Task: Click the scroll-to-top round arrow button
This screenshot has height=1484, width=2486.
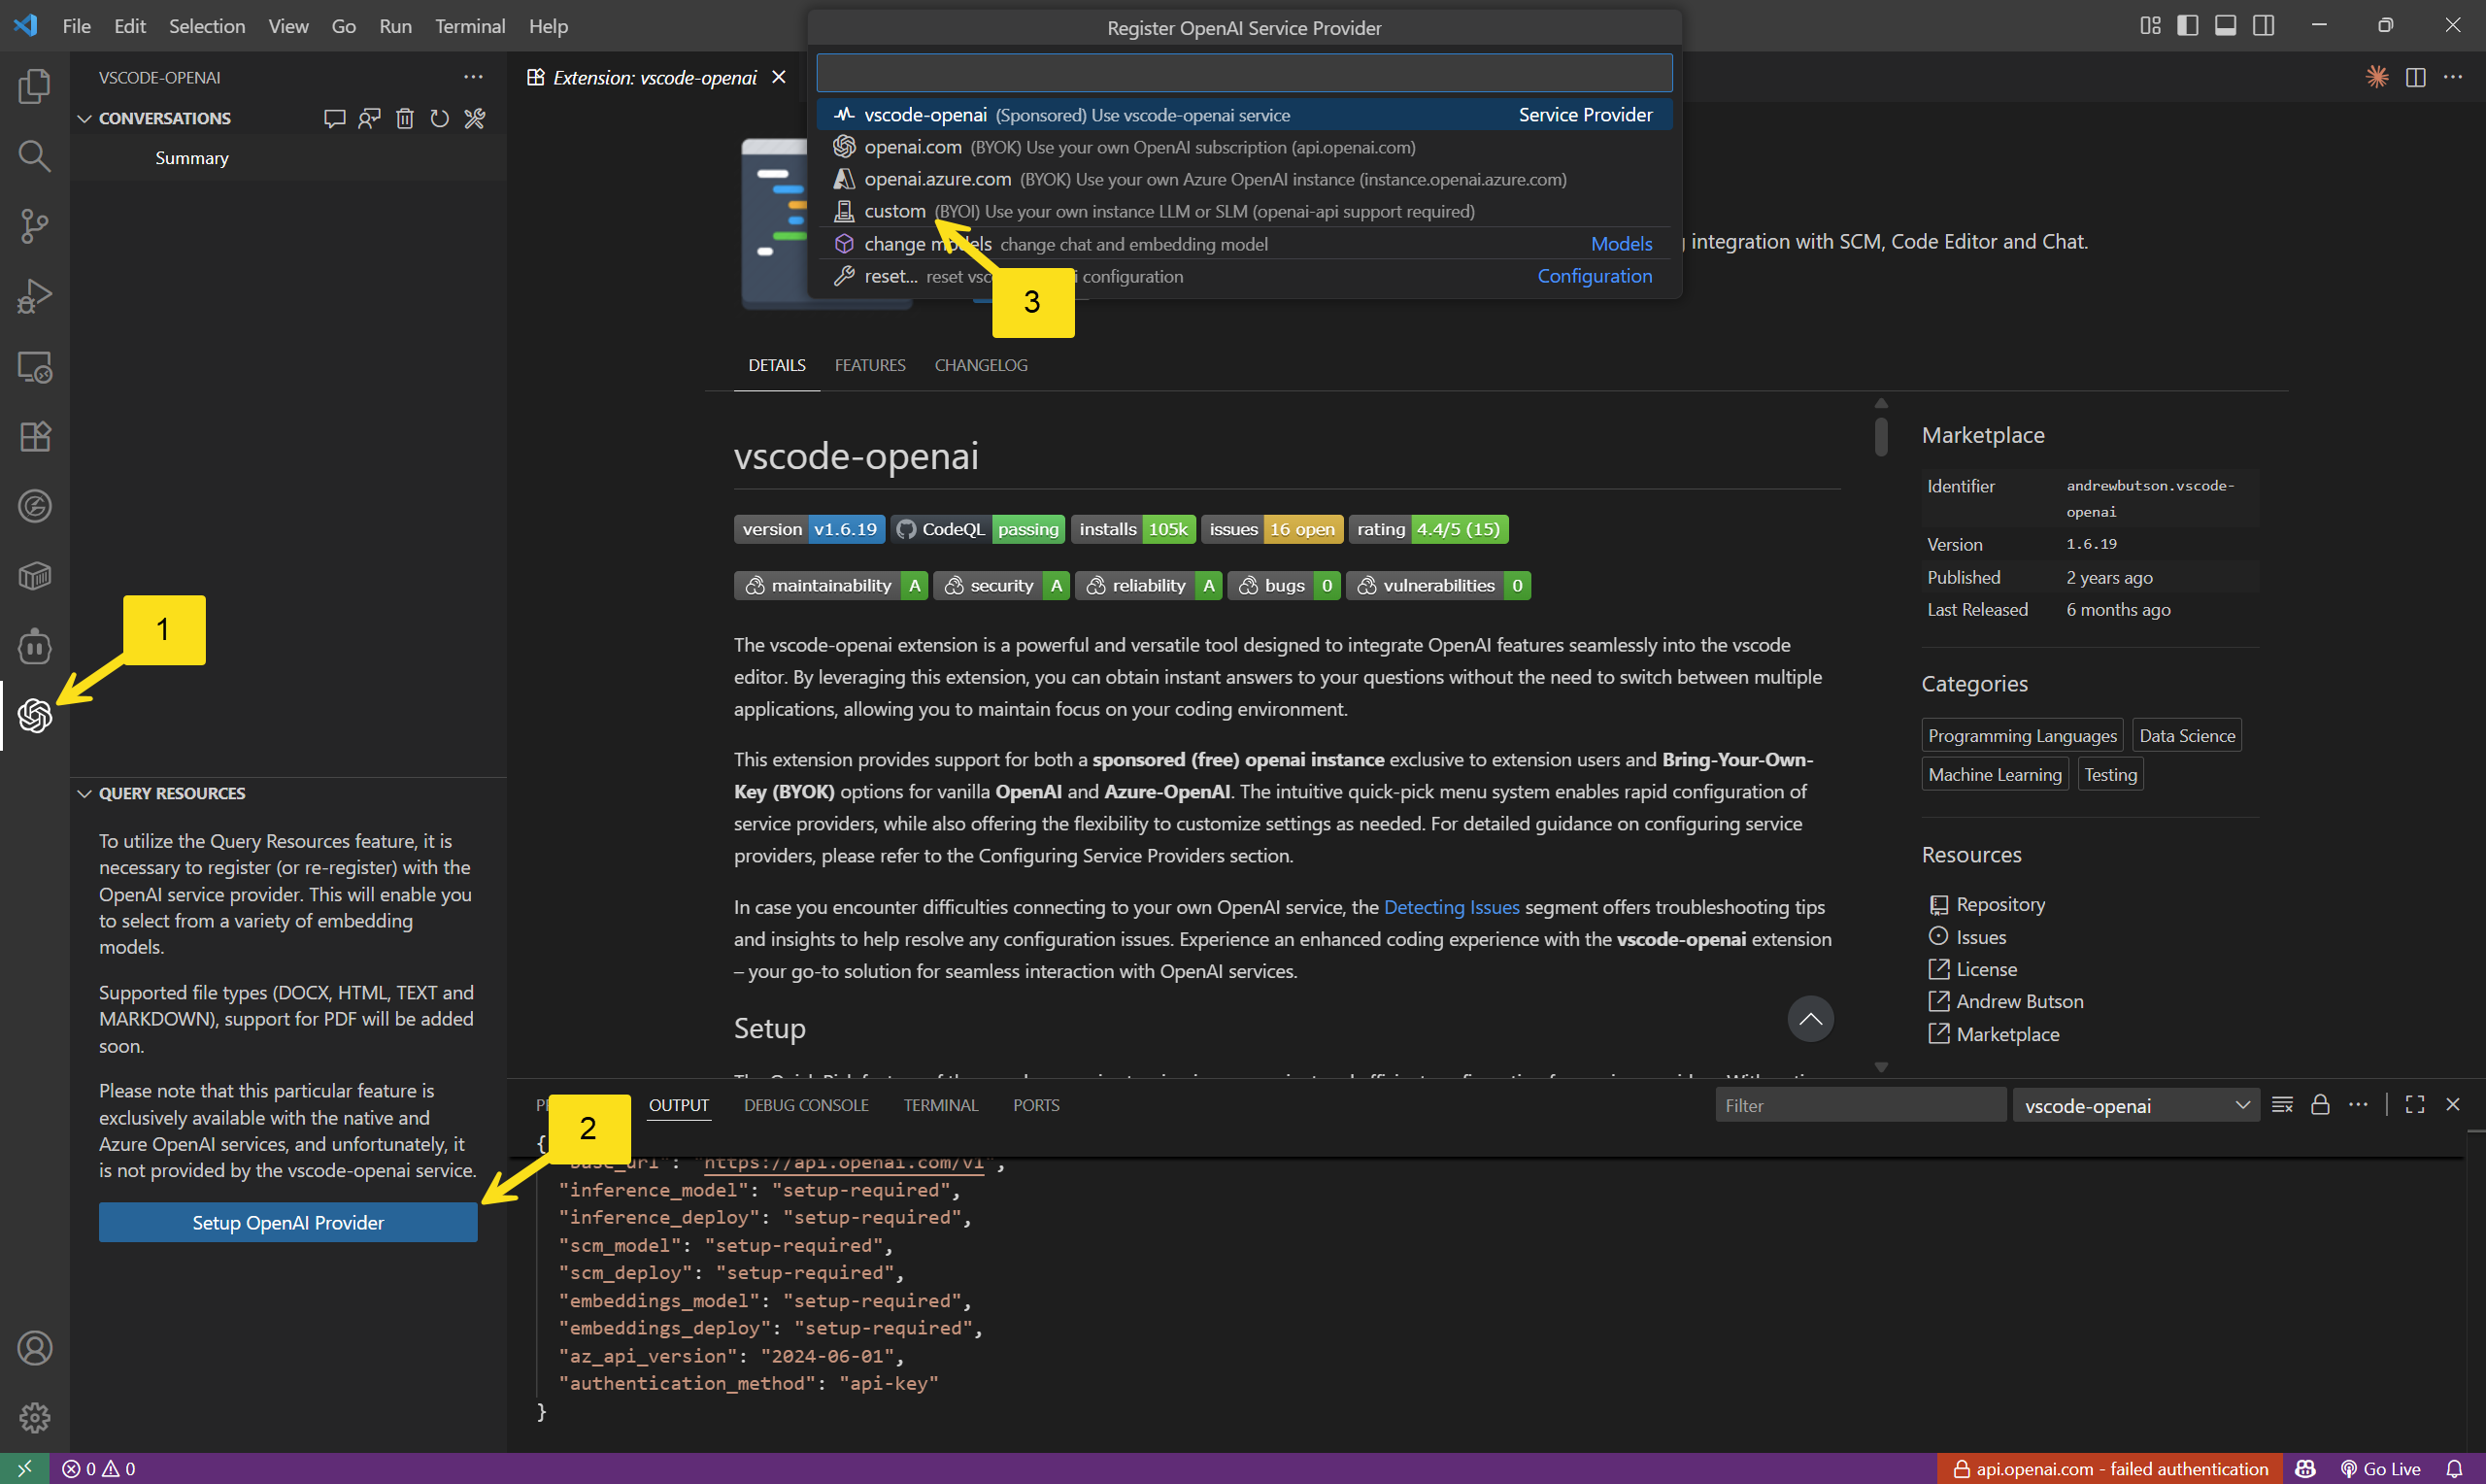Action: (1809, 1018)
